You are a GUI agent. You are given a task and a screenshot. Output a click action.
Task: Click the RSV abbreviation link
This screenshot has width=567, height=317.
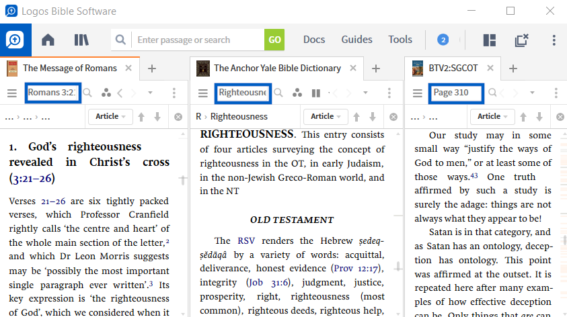click(x=246, y=241)
